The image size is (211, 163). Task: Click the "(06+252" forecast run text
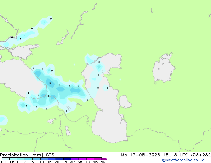(x=201, y=155)
